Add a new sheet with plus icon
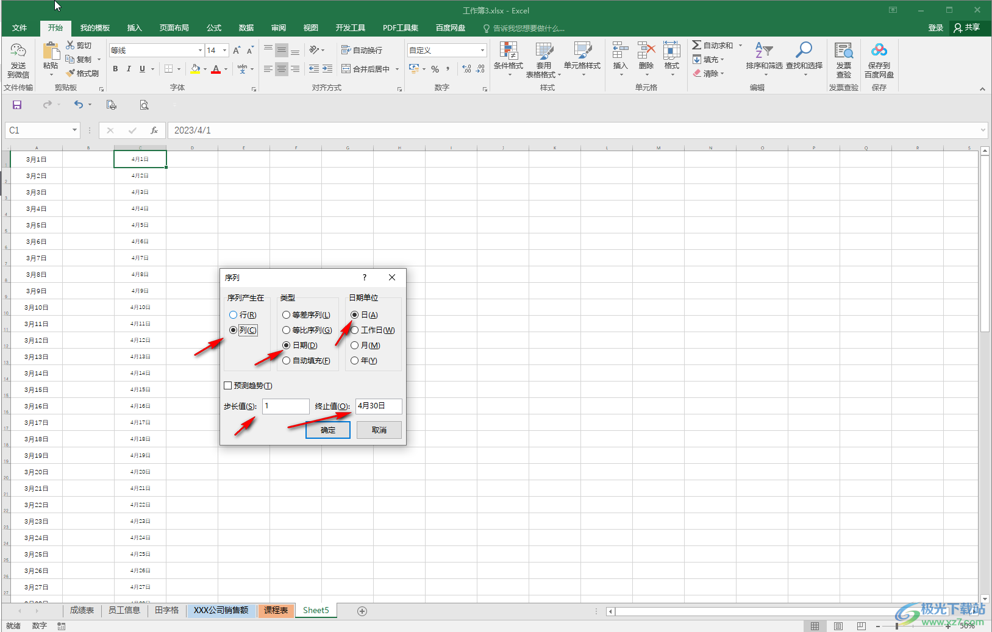 click(x=362, y=611)
